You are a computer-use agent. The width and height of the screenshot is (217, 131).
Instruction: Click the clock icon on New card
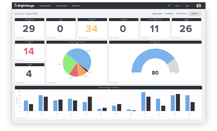[x=48, y=38]
